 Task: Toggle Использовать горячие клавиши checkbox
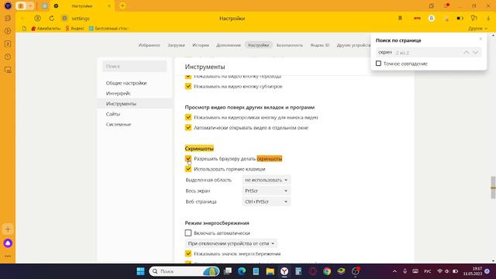click(x=188, y=169)
